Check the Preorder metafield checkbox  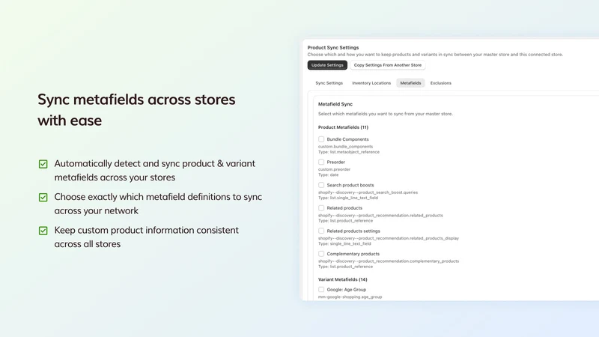[x=321, y=162]
